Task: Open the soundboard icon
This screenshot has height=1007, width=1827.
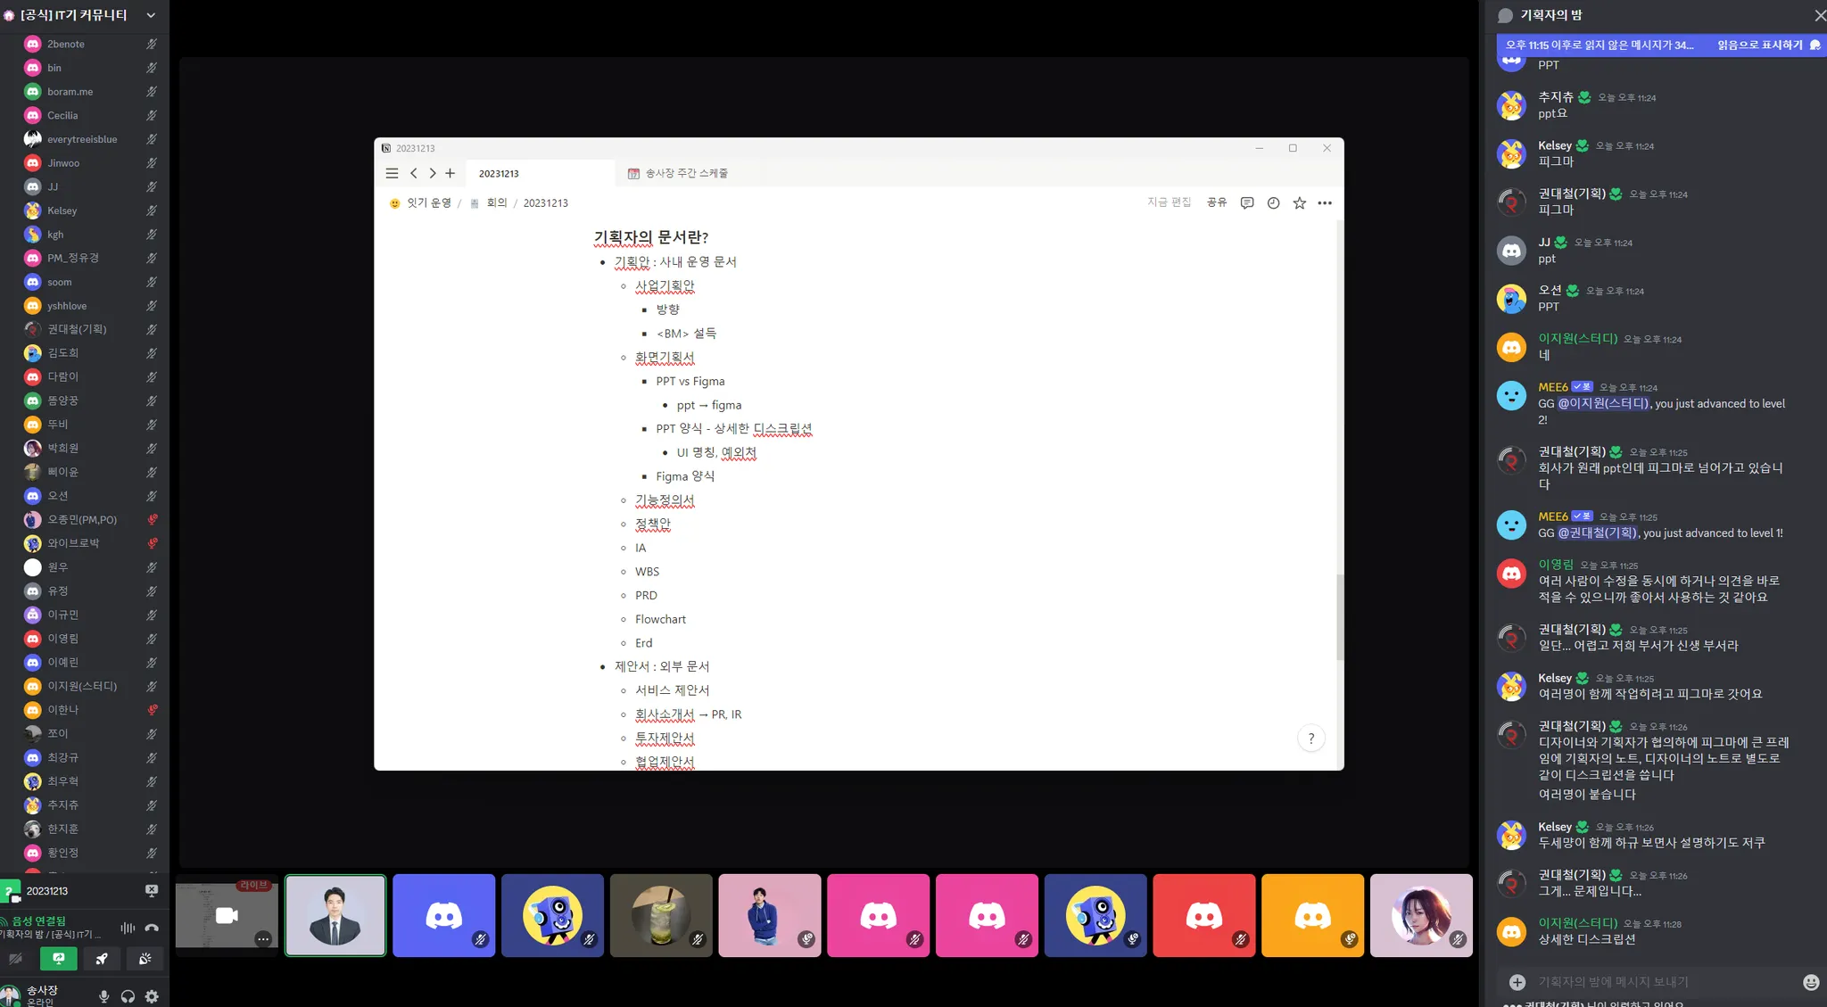Action: coord(145,959)
